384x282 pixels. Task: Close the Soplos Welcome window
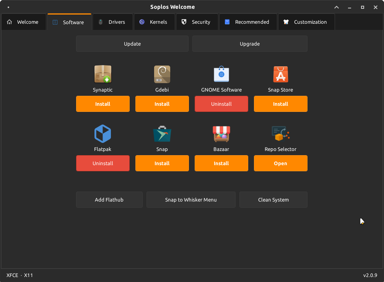point(376,7)
